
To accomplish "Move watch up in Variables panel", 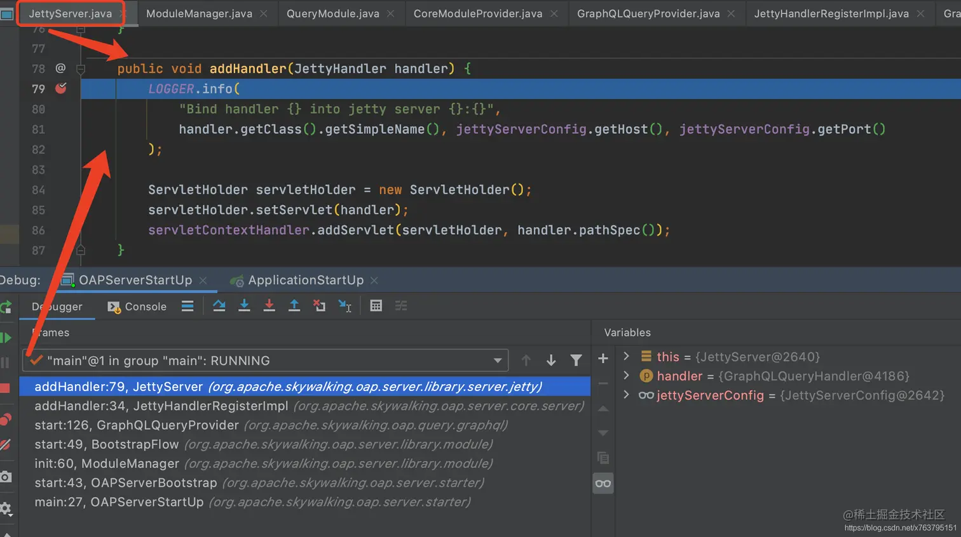I will pyautogui.click(x=603, y=408).
